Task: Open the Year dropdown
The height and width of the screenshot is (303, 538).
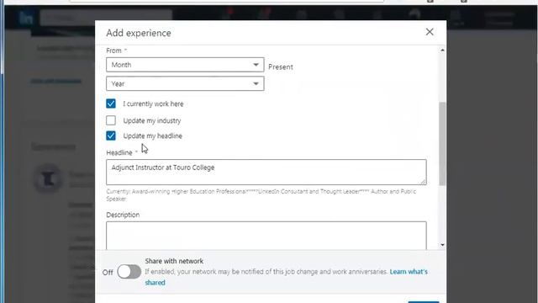Action: coord(185,83)
